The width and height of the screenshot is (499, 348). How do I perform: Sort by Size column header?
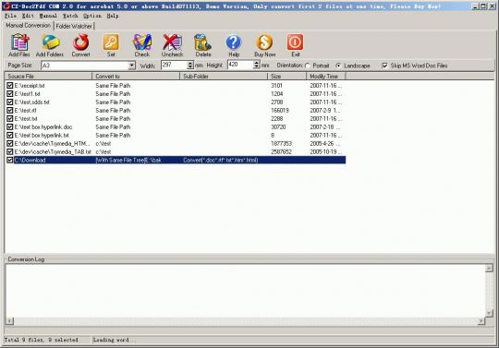[286, 77]
